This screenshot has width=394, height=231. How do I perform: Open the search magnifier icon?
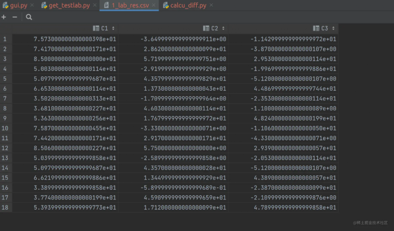tap(29, 17)
